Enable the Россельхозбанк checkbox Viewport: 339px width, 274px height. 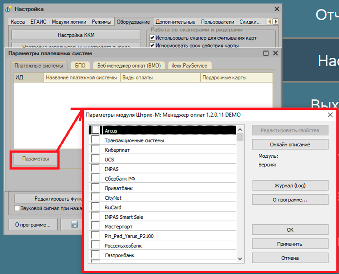(x=95, y=245)
